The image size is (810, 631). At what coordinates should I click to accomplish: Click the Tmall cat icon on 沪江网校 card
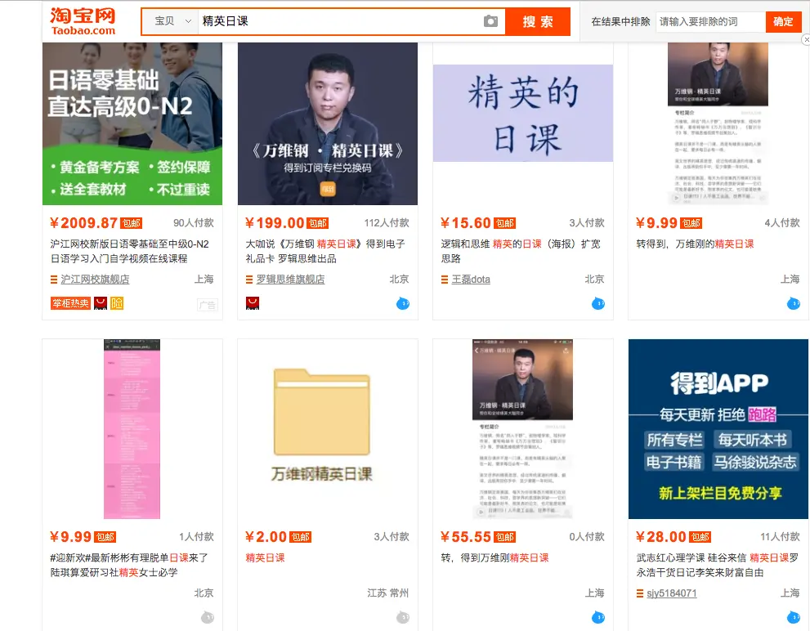click(101, 303)
